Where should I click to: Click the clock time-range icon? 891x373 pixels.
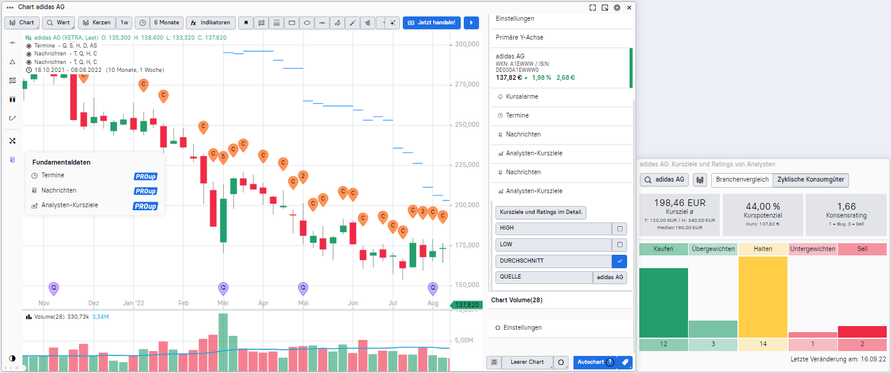[142, 23]
